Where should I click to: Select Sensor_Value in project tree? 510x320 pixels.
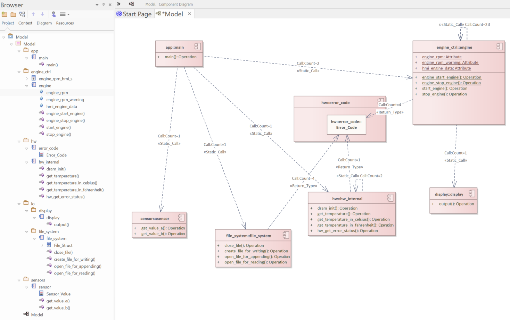[x=58, y=294]
